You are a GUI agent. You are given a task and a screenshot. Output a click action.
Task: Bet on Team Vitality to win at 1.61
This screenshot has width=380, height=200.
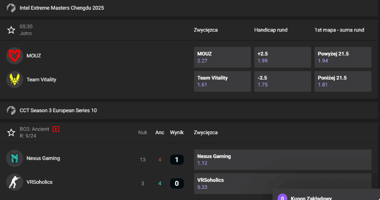click(222, 81)
